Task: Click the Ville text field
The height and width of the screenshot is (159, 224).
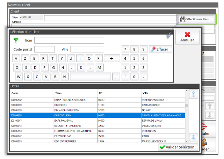Action: point(87,49)
